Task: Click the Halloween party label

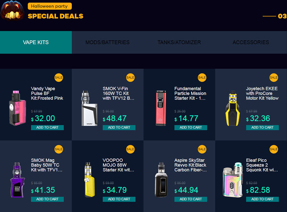Action: pos(50,6)
